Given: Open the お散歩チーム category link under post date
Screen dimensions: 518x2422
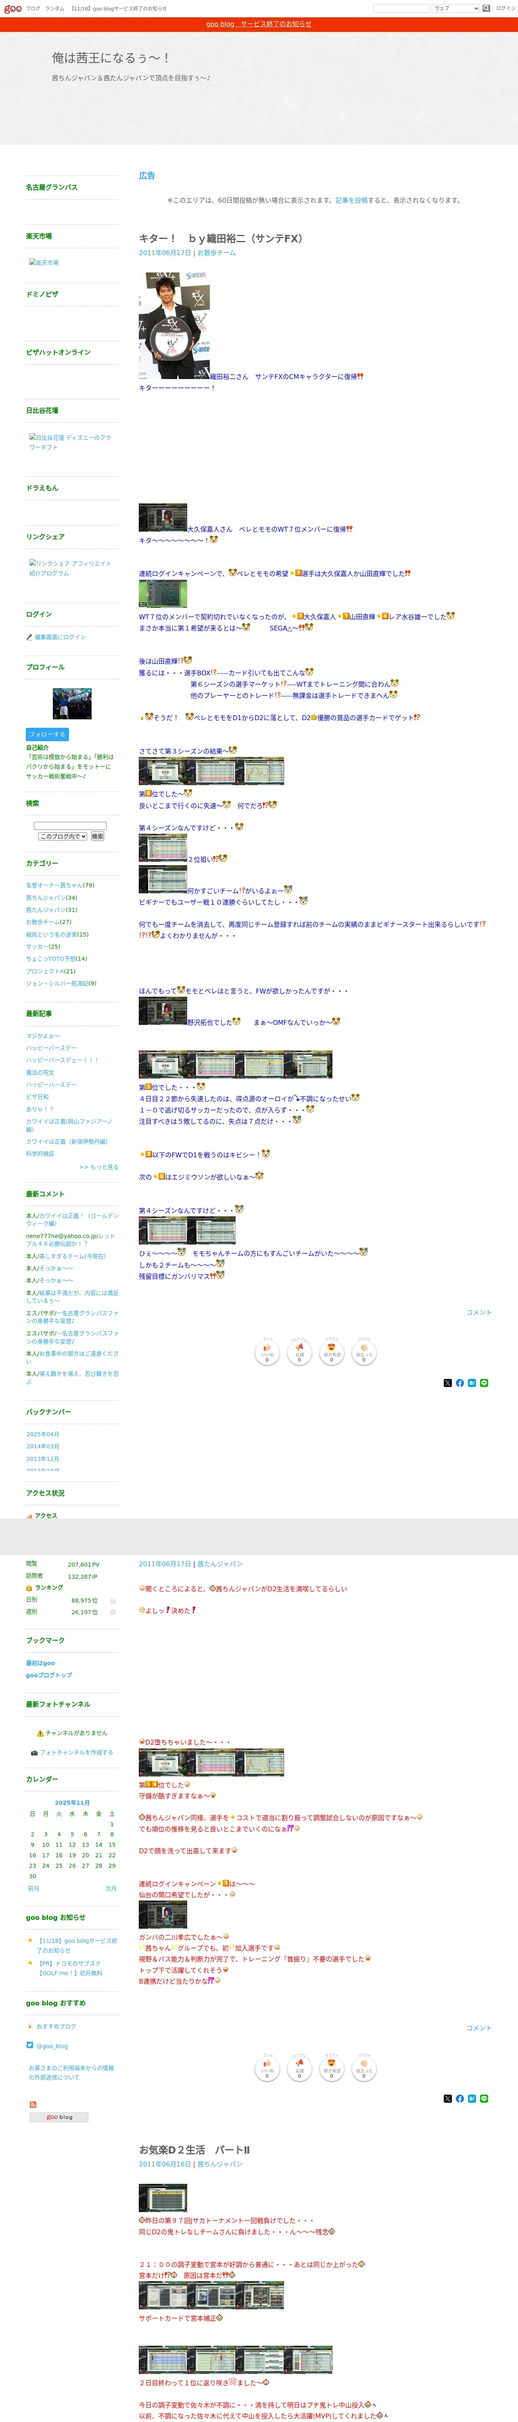Looking at the screenshot, I should 216,253.
